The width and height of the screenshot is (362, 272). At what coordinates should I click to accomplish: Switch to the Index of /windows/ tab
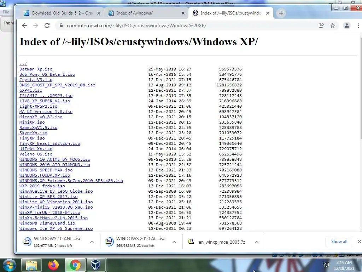coord(146,13)
